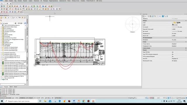
Task: Click the view compass navigation widget
Action: pyautogui.click(x=132, y=24)
